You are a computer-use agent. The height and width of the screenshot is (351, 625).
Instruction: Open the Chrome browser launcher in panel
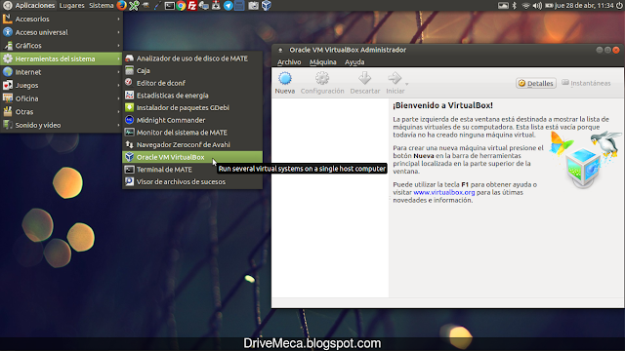181,6
